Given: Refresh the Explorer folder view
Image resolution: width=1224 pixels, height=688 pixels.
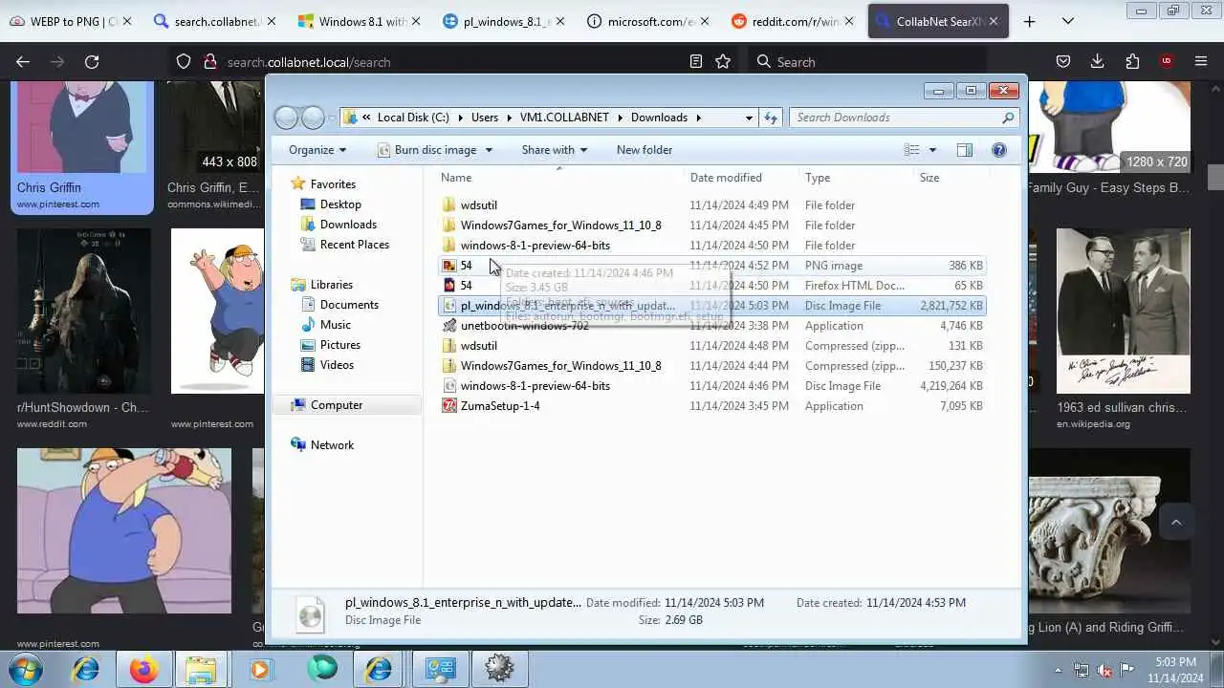Looking at the screenshot, I should coord(771,118).
